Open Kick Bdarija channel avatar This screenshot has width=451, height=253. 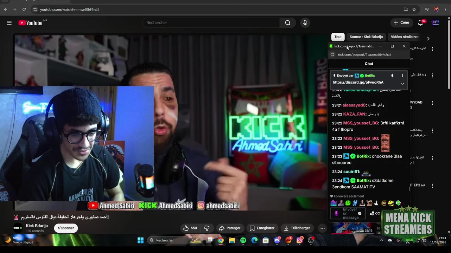(x=18, y=228)
